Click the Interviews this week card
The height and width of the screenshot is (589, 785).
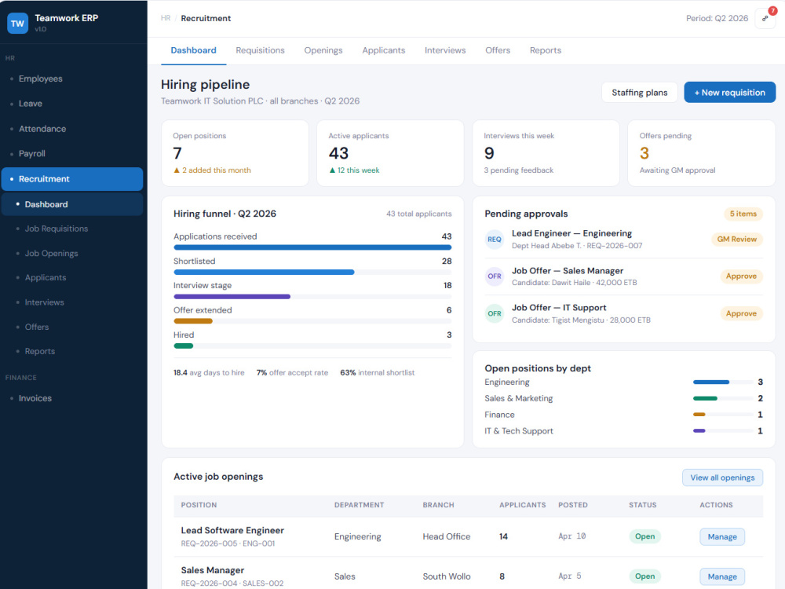(x=546, y=153)
